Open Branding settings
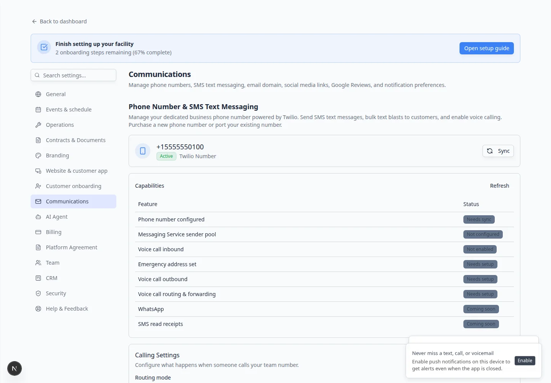551x383 pixels. [73, 155]
